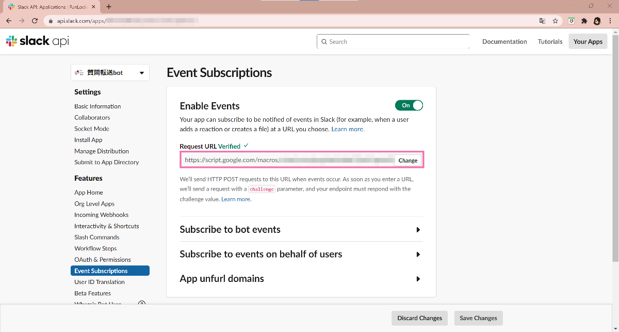Click the Settings sidebar heading

click(88, 92)
